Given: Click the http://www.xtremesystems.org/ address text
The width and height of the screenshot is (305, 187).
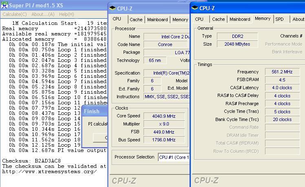Looking at the screenshot, I should 49,172.
